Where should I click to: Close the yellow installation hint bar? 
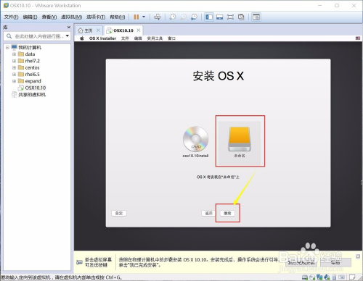tap(358, 256)
